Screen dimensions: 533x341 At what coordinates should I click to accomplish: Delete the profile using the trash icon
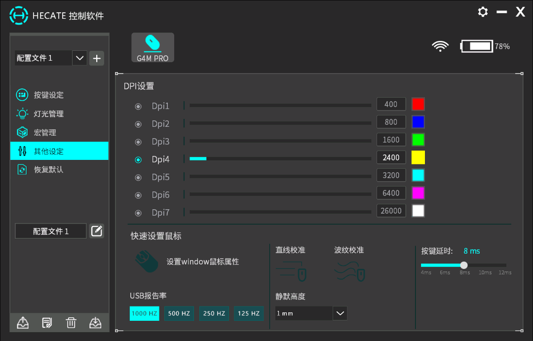tap(71, 323)
